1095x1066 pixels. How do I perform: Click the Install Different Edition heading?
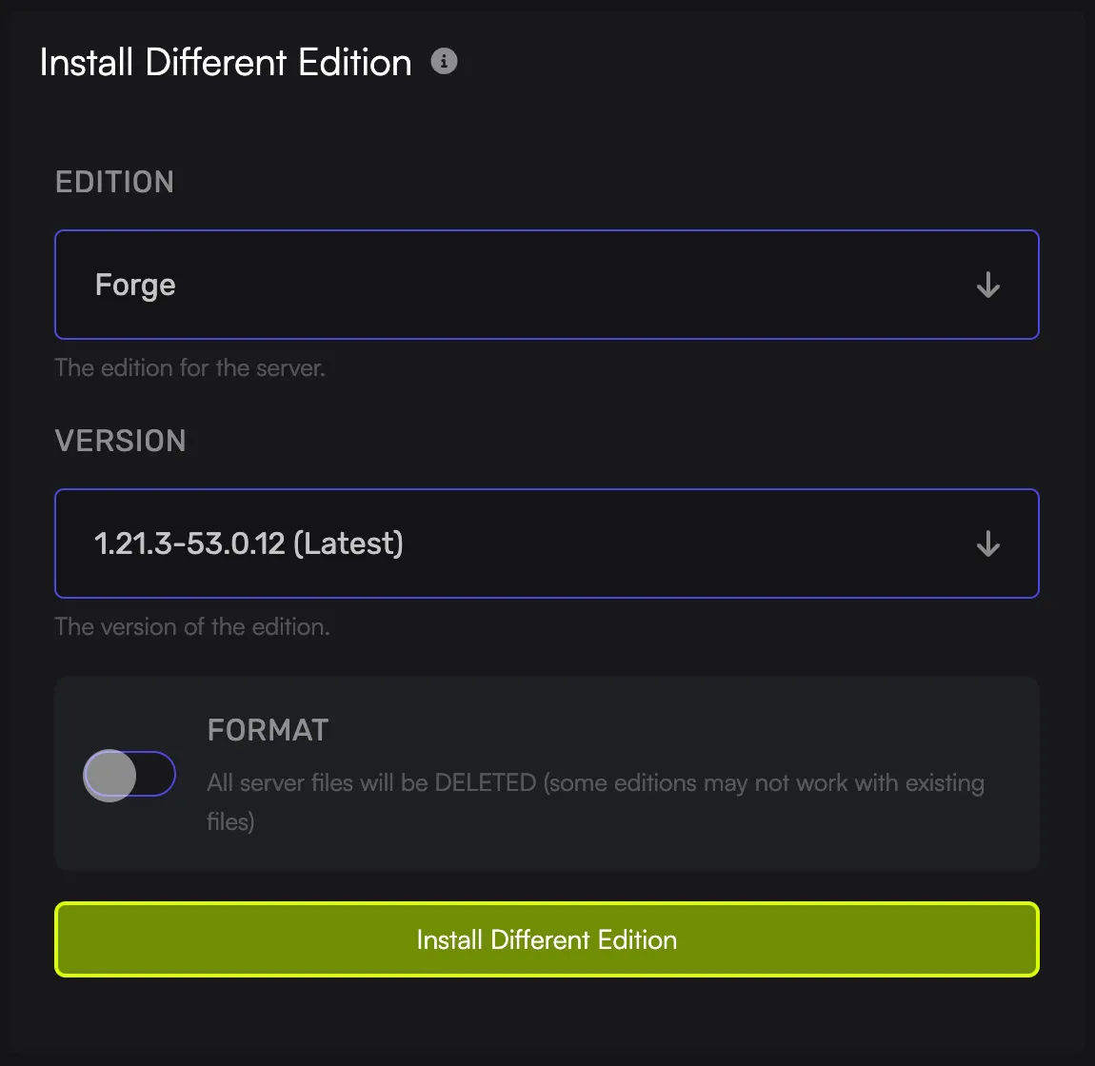[223, 61]
